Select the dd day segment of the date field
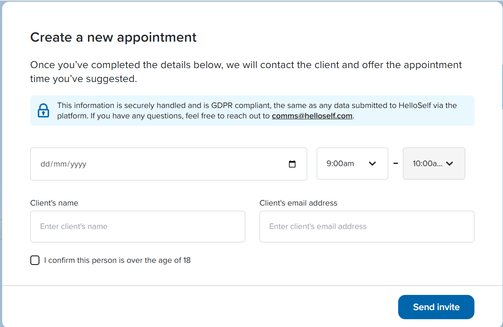Viewport: 503px width, 327px height. click(x=45, y=164)
